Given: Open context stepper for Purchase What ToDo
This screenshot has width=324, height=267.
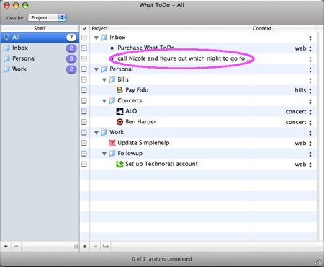Looking at the screenshot, I should click(310, 48).
